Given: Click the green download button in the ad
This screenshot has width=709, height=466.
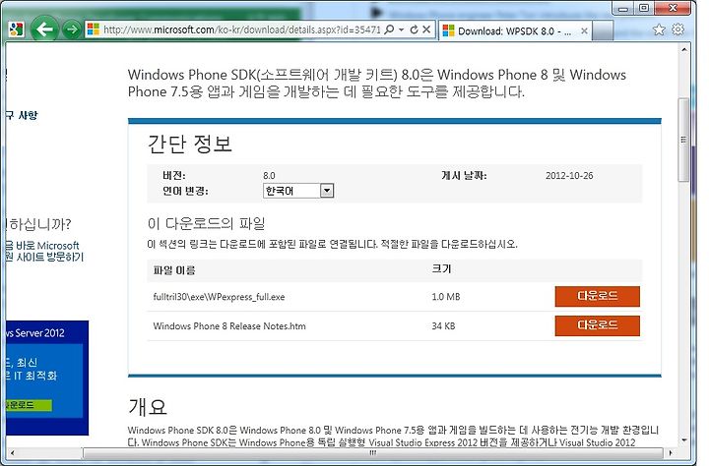Looking at the screenshot, I should point(29,405).
